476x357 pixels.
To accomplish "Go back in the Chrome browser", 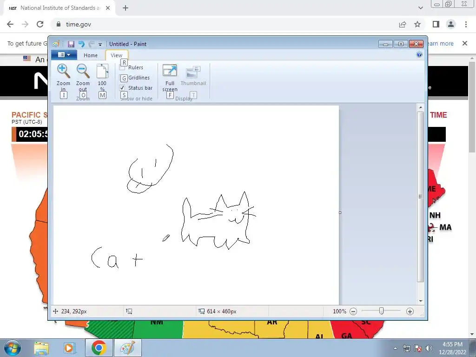I will point(10,24).
